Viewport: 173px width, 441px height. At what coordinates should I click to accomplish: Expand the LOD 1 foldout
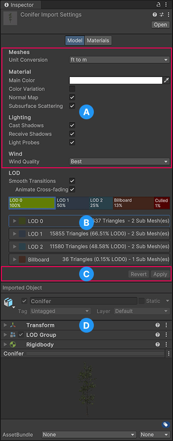point(15,234)
